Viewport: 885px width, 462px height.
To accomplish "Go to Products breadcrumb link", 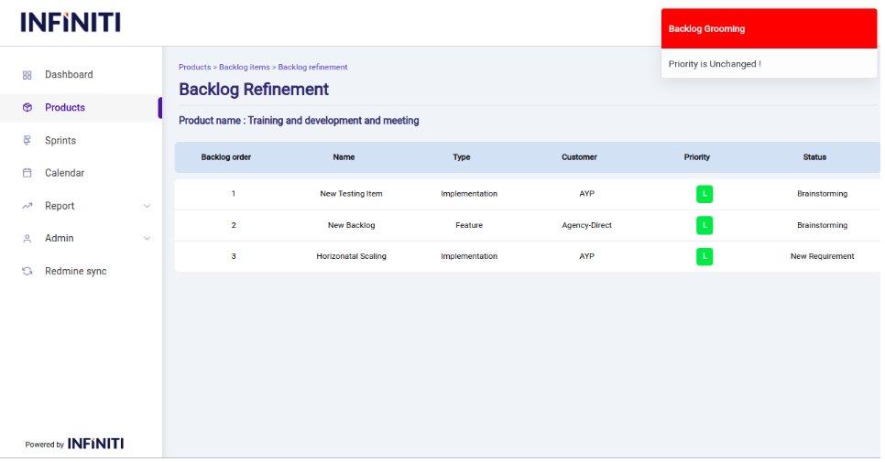I will (194, 67).
